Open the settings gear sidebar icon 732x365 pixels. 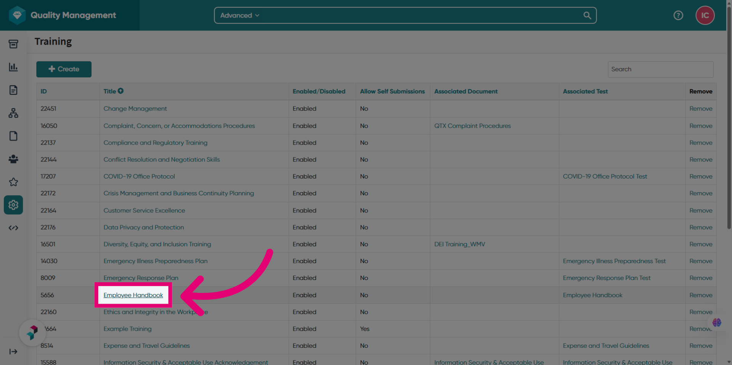[13, 205]
